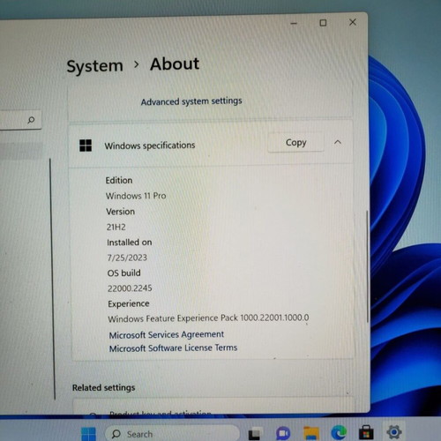Select the version value '21H2'
Viewport: 441px width, 441px height.
point(116,227)
